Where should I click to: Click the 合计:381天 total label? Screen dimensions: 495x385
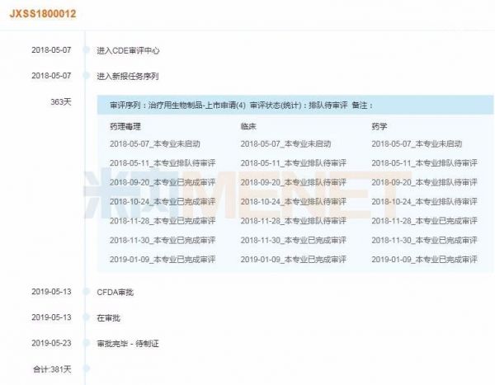tap(53, 367)
